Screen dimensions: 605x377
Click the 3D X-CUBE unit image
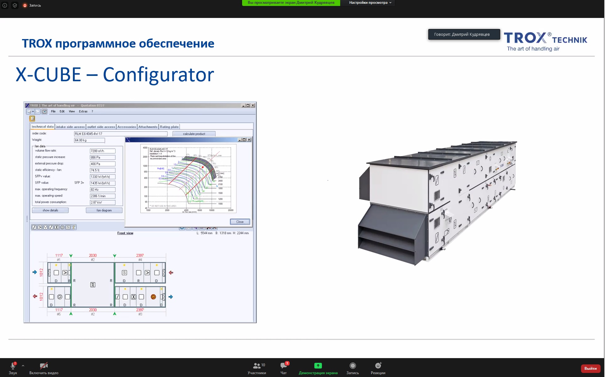click(x=437, y=203)
